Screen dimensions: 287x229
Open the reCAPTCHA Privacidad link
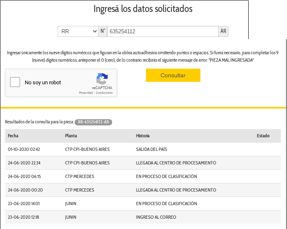[86, 93]
